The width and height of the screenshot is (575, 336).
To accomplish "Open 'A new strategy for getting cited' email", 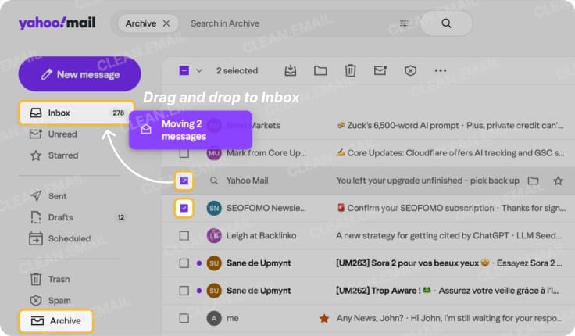I will pyautogui.click(x=449, y=235).
